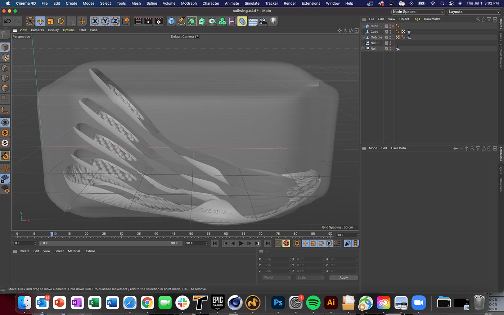Open the Attribute Manager hamburger menu

coord(364,148)
